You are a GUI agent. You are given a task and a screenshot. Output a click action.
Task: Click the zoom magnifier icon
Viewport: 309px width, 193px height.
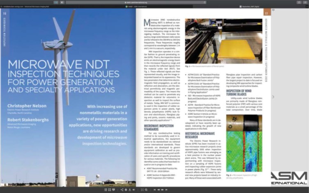[146, 190]
